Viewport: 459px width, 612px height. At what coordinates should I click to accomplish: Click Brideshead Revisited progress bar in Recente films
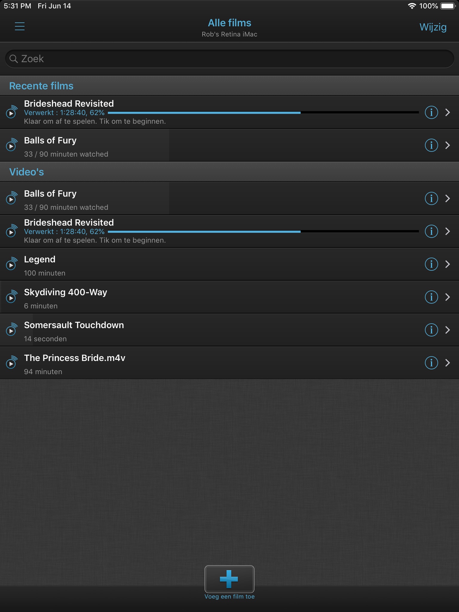tap(263, 113)
